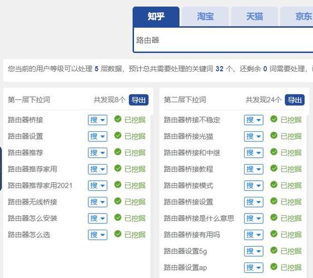Select the keyword 路由器桥接和中继

[192, 153]
